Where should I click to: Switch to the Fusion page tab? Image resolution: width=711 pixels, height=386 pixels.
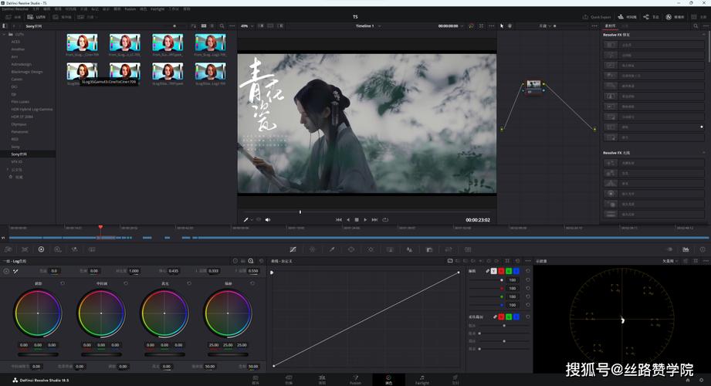(x=355, y=380)
